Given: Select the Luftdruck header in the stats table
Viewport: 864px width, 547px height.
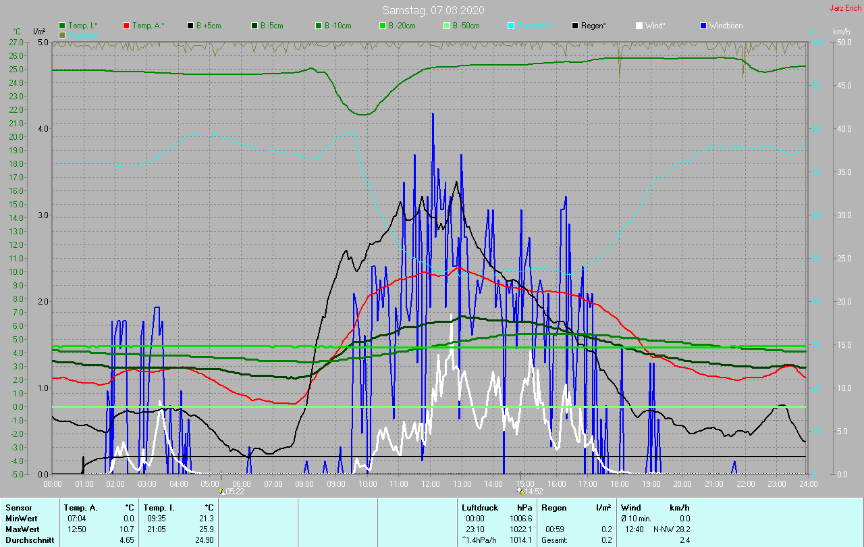Looking at the screenshot, I should (x=480, y=508).
